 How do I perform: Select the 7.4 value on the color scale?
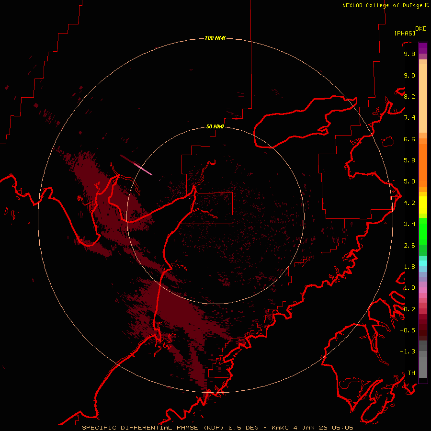(x=409, y=118)
